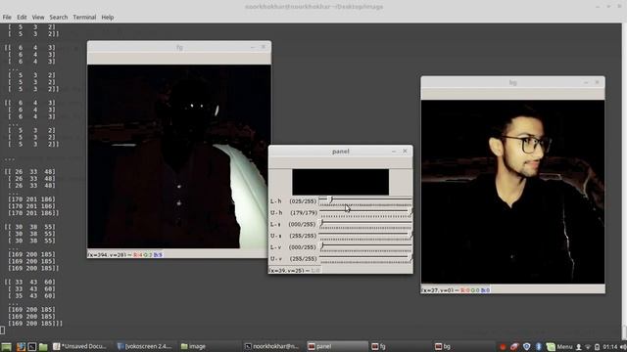Open the Menu applet in tray
Screen dimensions: 627x352
[559, 347]
